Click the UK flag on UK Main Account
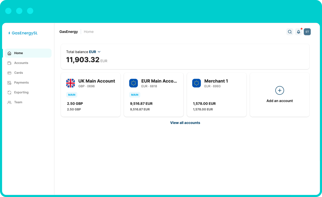This screenshot has width=322, height=197. pos(70,83)
